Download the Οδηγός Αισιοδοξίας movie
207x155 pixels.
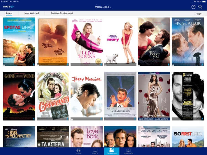point(202,119)
